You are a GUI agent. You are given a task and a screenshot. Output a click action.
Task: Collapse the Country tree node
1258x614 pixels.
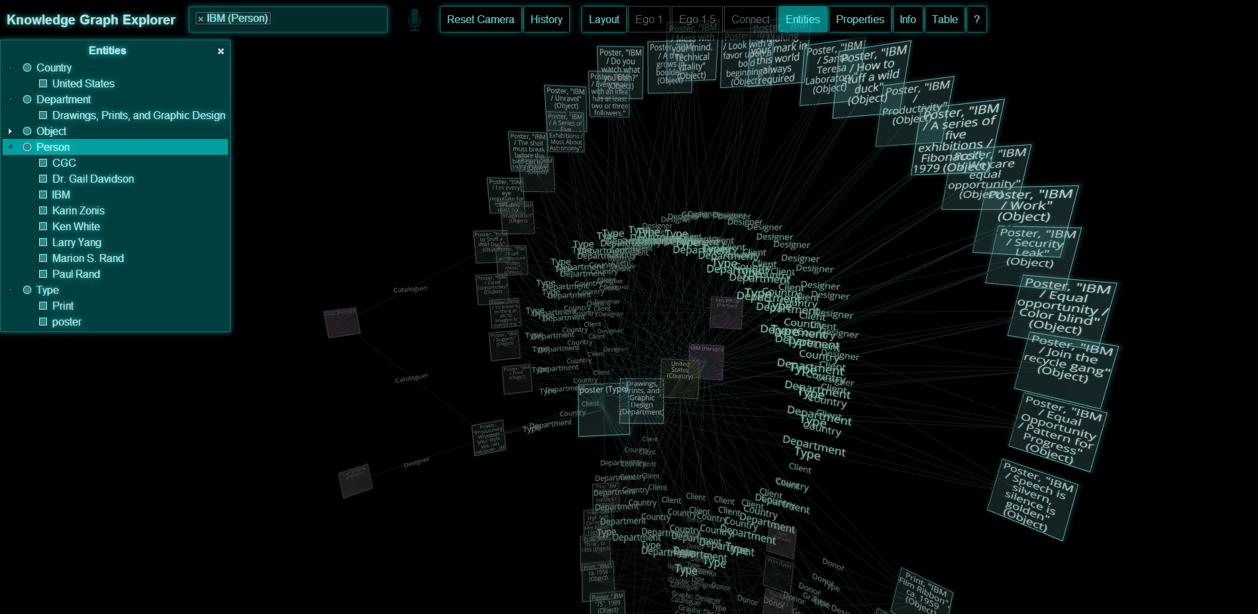tap(10, 67)
